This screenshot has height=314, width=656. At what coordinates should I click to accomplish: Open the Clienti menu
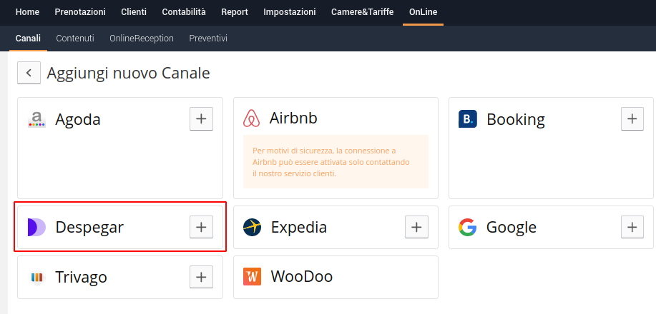(134, 12)
